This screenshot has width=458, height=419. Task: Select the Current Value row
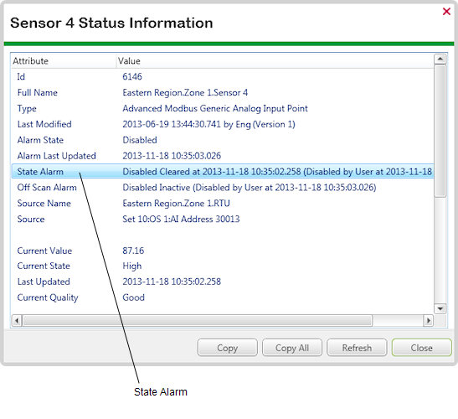tap(223, 251)
